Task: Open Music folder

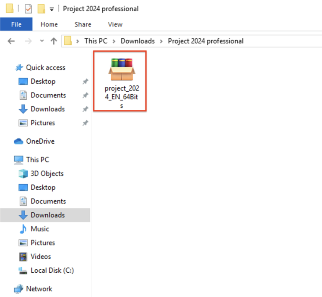Action: (x=34, y=229)
